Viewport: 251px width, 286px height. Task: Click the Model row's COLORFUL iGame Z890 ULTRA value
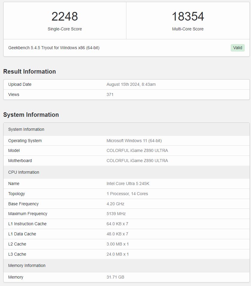pos(137,151)
